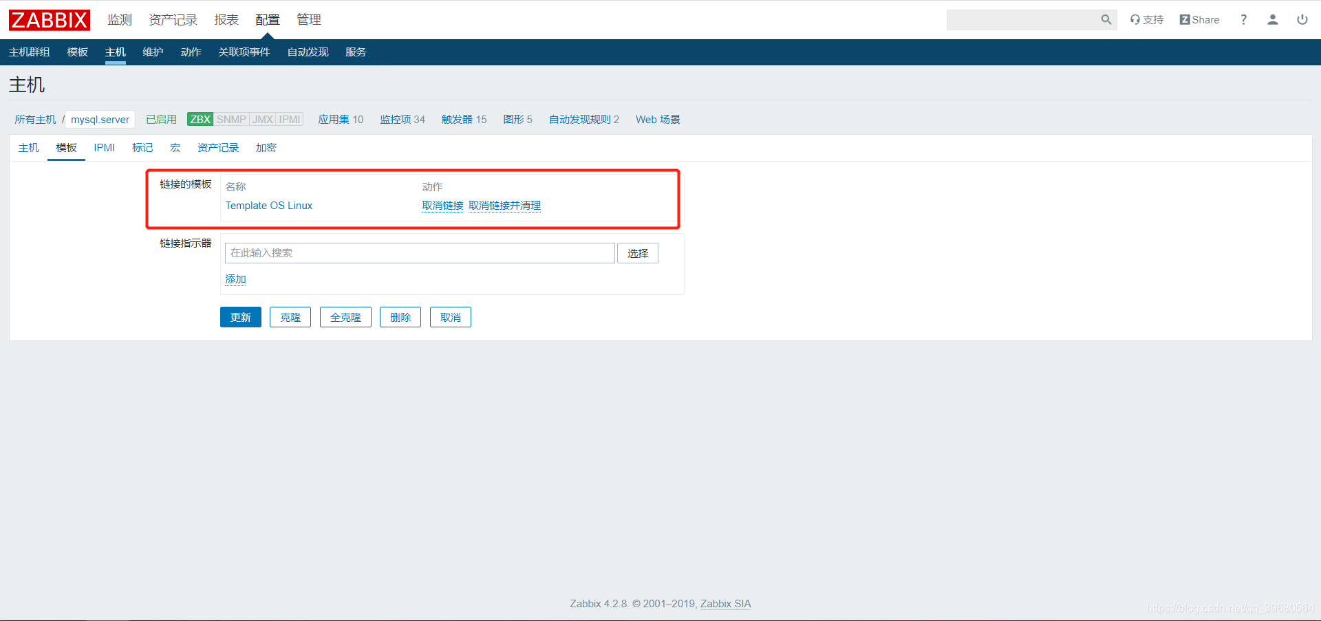Open 自动发现规则 2 link
Screen dimensions: 1321x621
[584, 119]
